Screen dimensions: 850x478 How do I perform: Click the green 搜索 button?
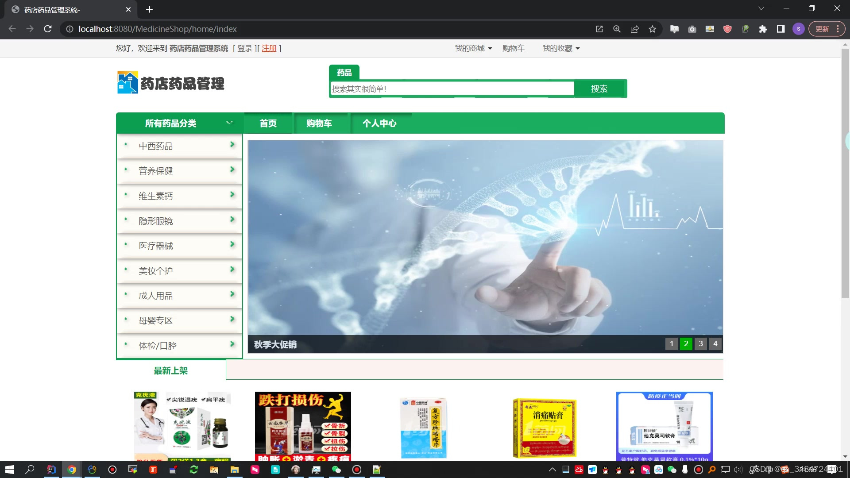pos(599,89)
